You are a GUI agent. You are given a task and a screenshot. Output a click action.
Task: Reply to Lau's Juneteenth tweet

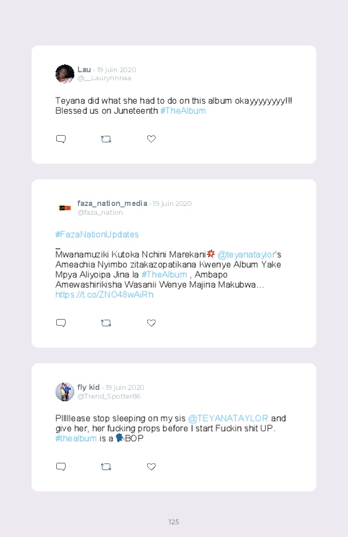coord(61,139)
